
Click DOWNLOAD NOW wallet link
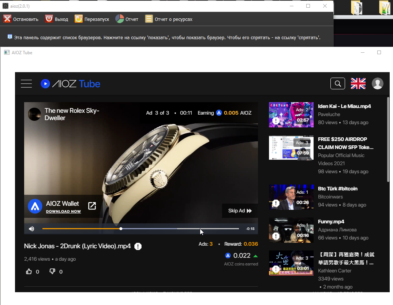pyautogui.click(x=63, y=211)
